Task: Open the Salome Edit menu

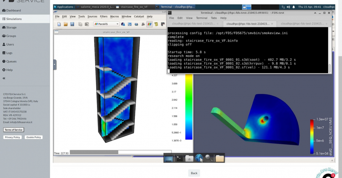Action: pos(64,16)
